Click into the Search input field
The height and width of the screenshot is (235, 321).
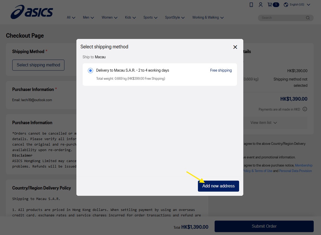coord(283,18)
